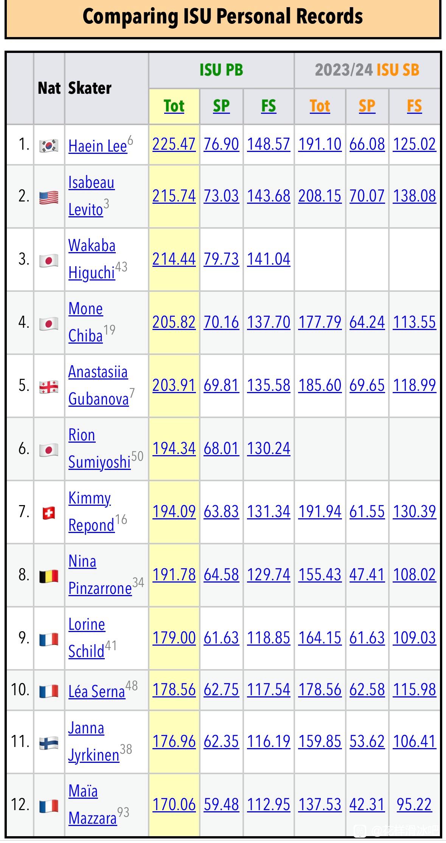Click the South Korea flag icon
The image size is (446, 843).
[49, 146]
